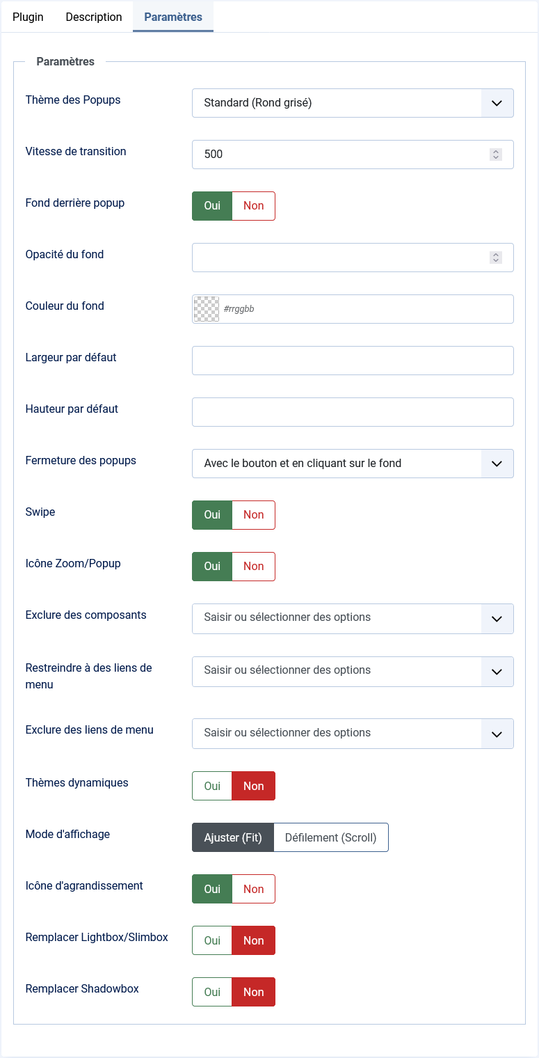Open the Fermeture des popups dropdown
539x1058 pixels.
497,464
